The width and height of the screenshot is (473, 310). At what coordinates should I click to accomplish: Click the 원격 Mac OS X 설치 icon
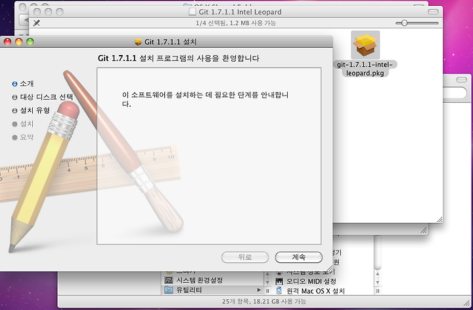coord(279,291)
